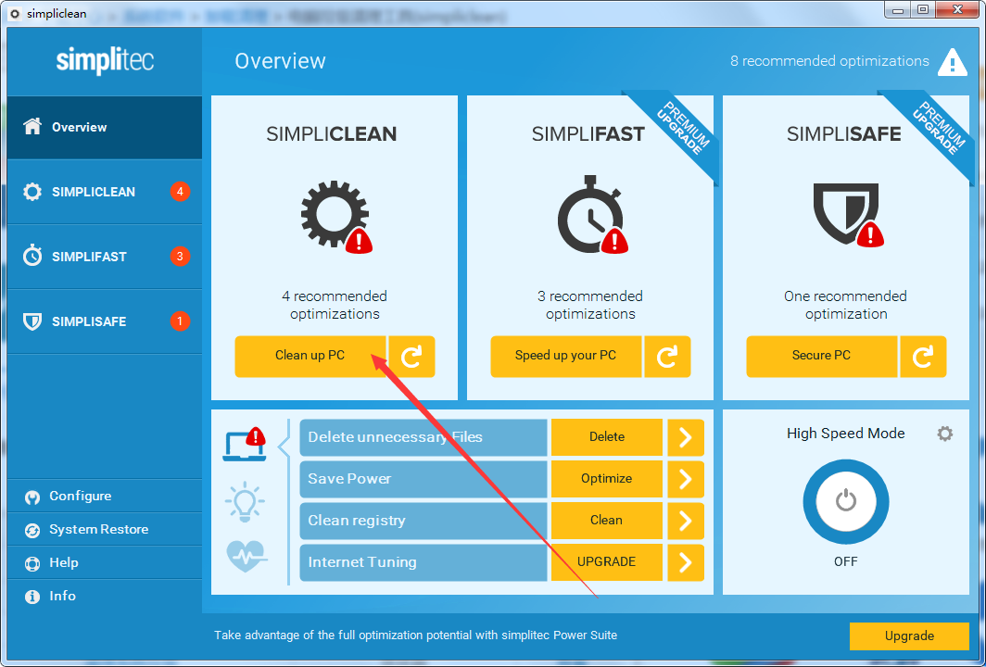
Task: Open High Speed Mode gear settings
Action: pyautogui.click(x=944, y=434)
